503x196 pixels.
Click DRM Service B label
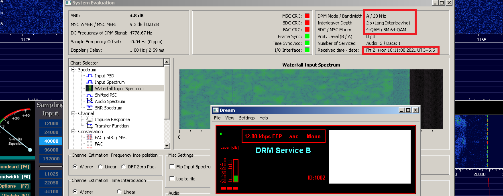[x=283, y=151]
